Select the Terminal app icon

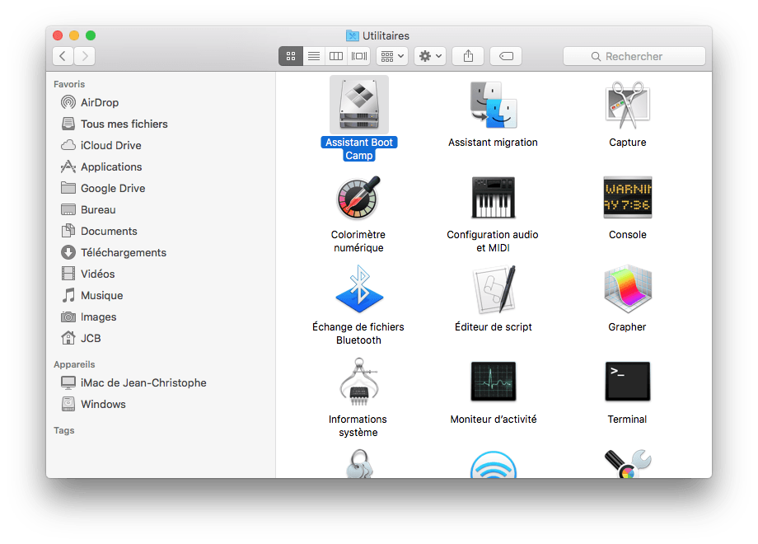tap(628, 382)
